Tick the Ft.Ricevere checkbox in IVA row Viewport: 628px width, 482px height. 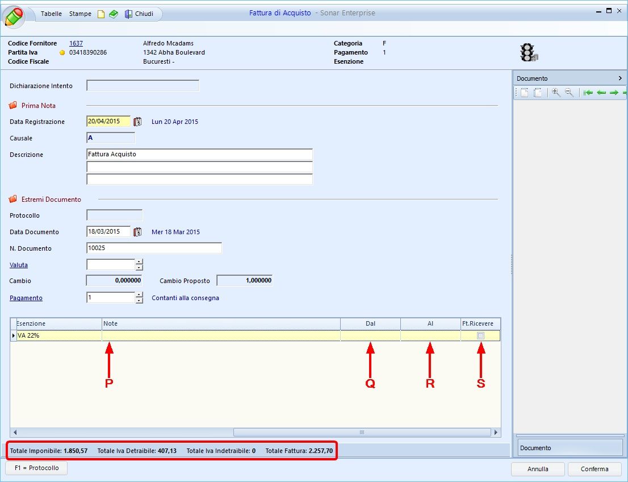click(x=481, y=336)
